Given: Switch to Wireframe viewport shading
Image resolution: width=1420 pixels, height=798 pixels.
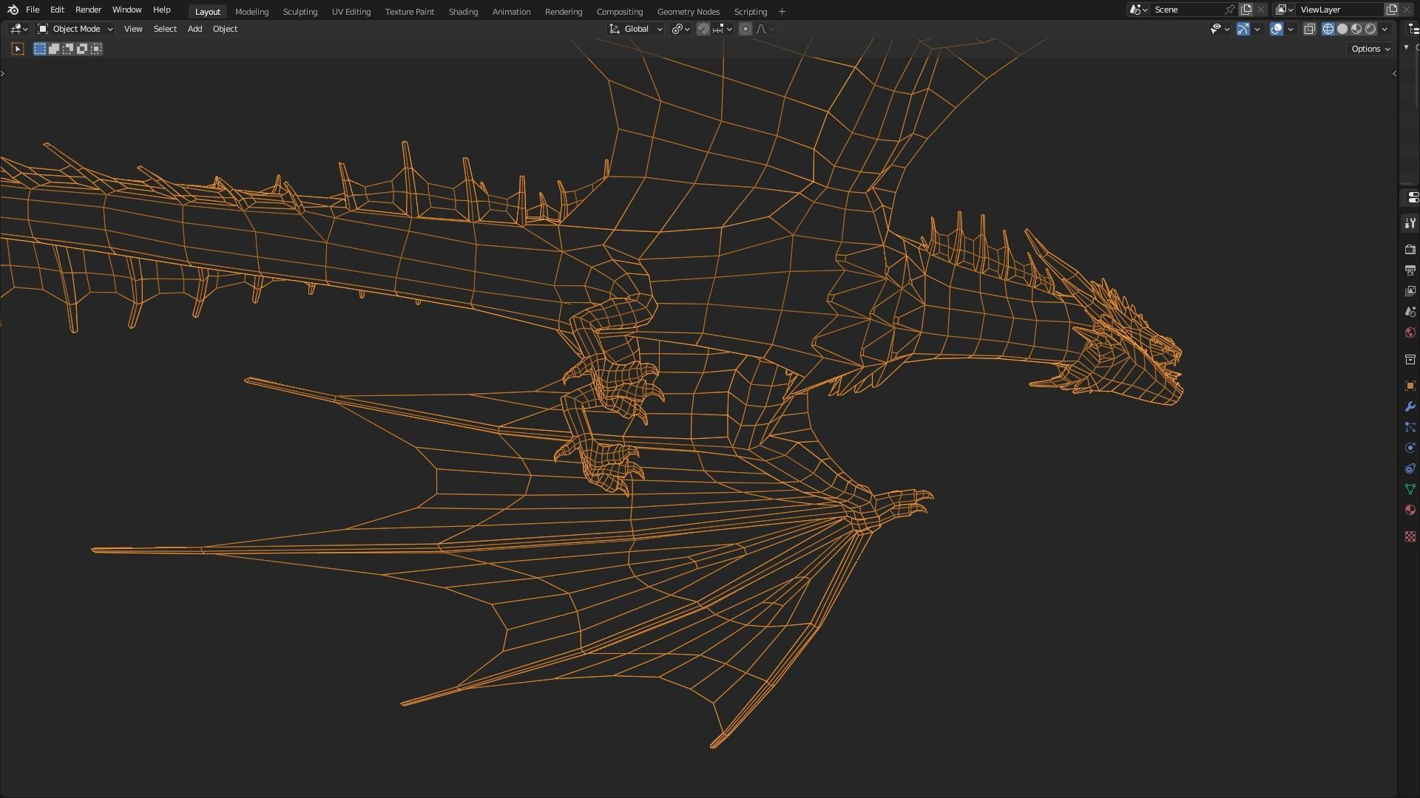Looking at the screenshot, I should point(1328,29).
